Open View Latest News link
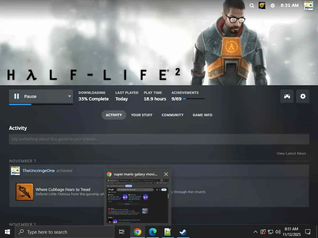The height and width of the screenshot is (238, 318). (291, 153)
